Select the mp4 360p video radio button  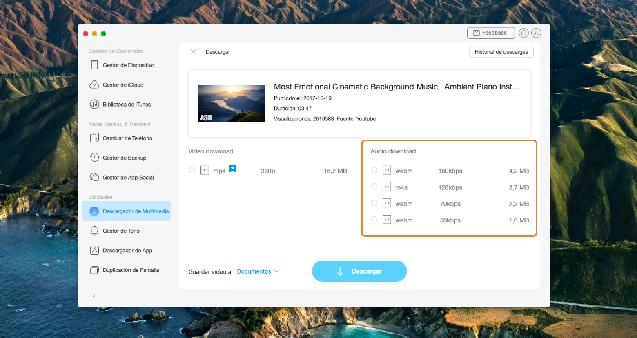click(x=192, y=170)
